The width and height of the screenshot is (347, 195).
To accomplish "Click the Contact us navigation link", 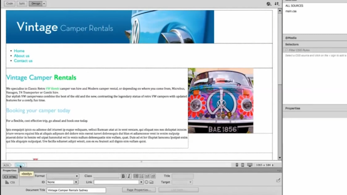I will coord(23,61).
